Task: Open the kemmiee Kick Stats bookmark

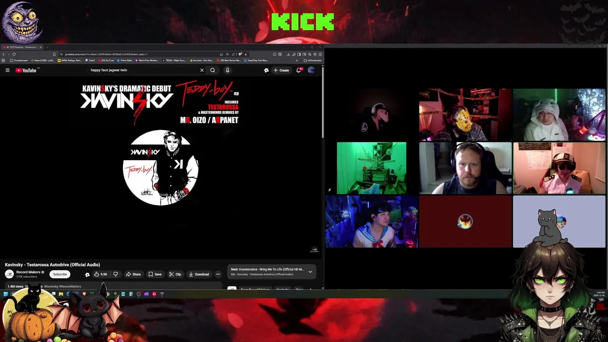Action: [201, 60]
